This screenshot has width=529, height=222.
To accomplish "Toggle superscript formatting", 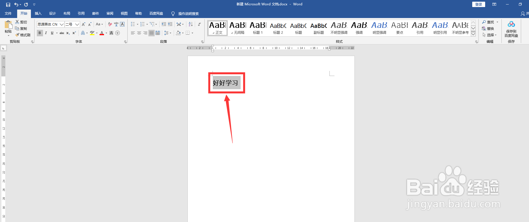I will click(x=74, y=33).
